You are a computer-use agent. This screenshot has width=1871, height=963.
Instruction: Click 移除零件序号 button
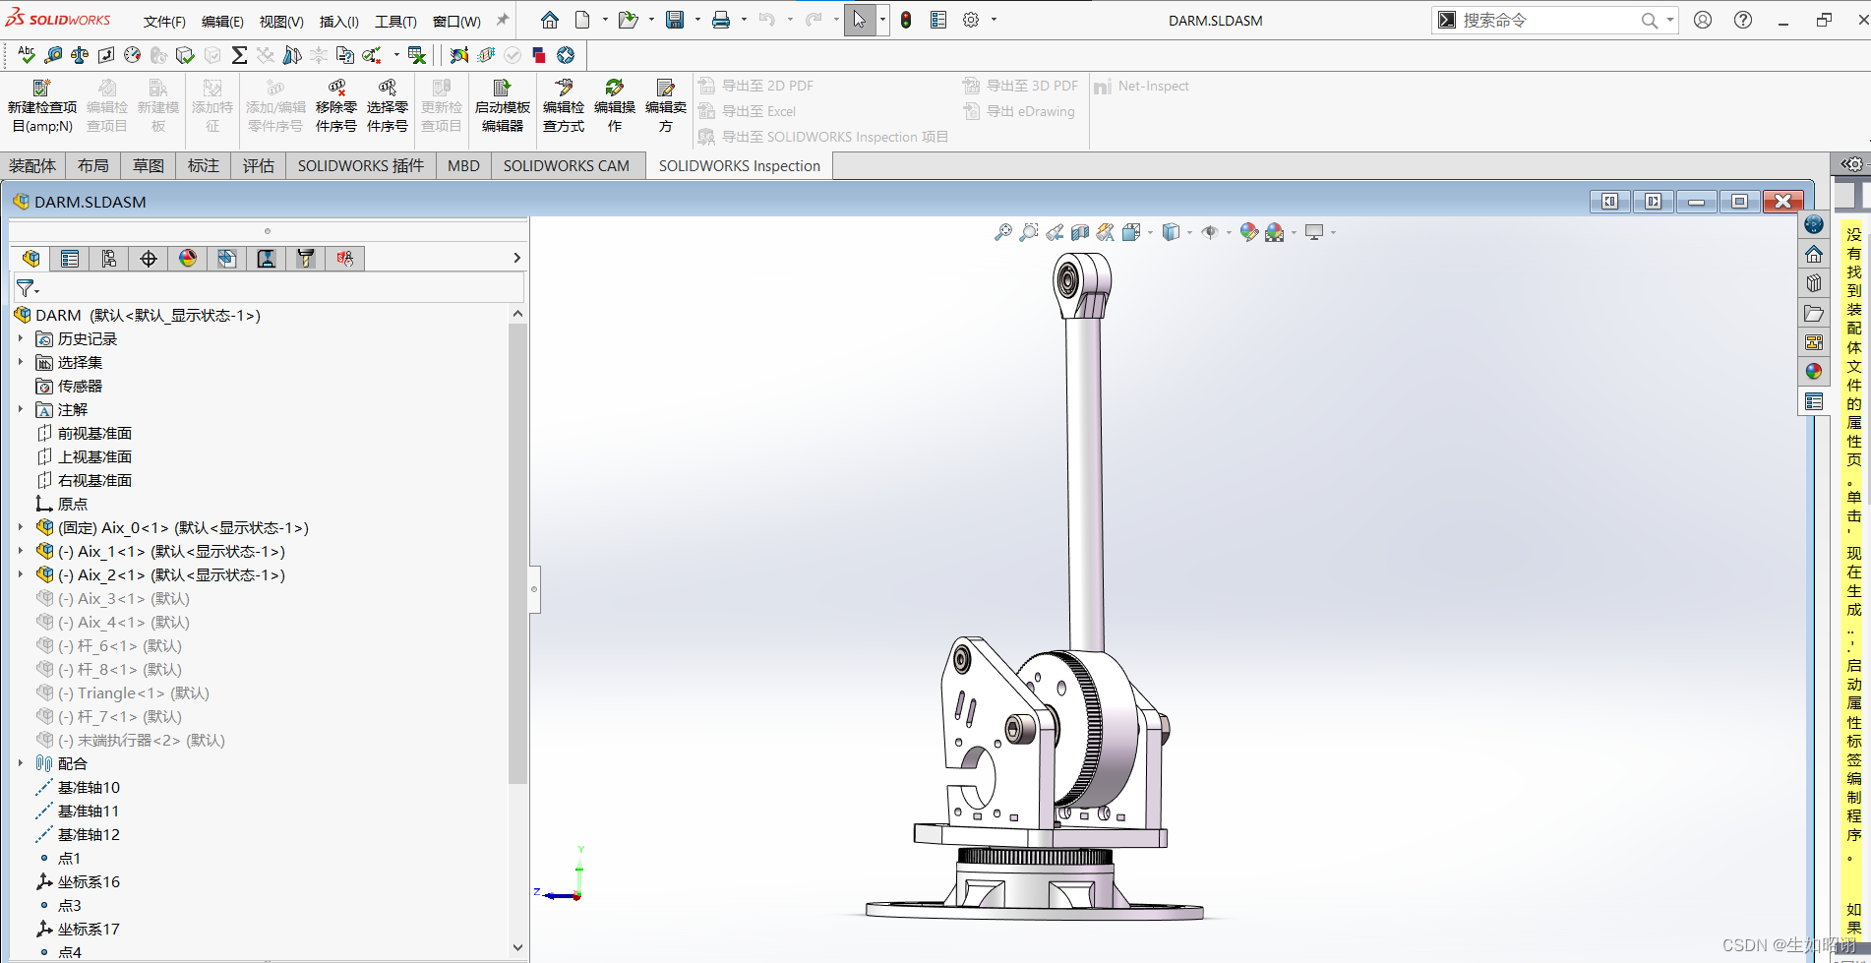click(336, 106)
